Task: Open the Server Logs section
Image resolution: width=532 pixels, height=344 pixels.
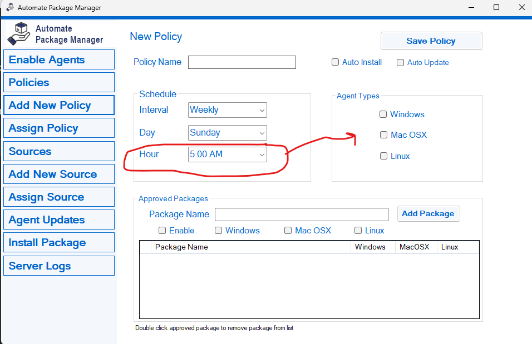Action: [x=59, y=266]
